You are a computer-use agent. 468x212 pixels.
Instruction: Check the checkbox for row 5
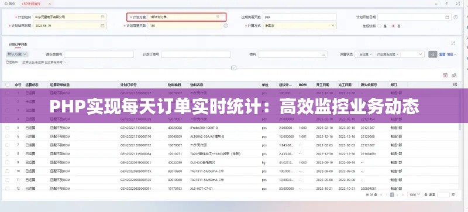click(x=8, y=128)
